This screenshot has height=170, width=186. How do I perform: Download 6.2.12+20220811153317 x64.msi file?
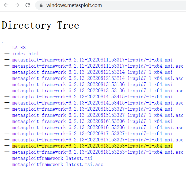[92, 60]
